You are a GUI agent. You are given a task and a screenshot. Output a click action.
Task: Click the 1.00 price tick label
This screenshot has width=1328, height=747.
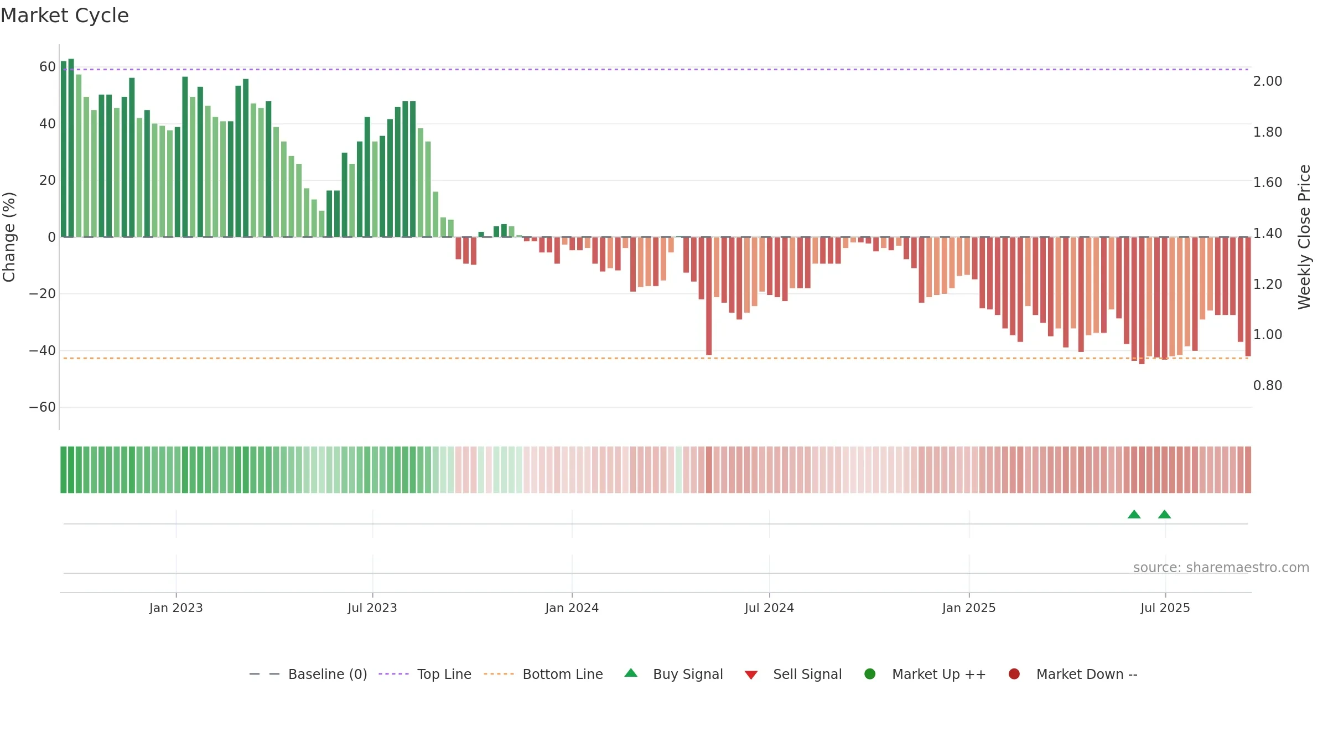(x=1268, y=335)
